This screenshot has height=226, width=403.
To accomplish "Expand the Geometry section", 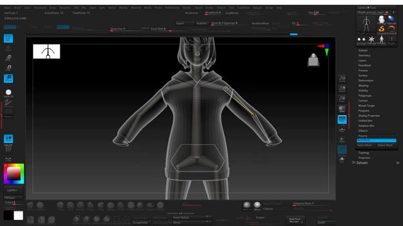I will (364, 55).
